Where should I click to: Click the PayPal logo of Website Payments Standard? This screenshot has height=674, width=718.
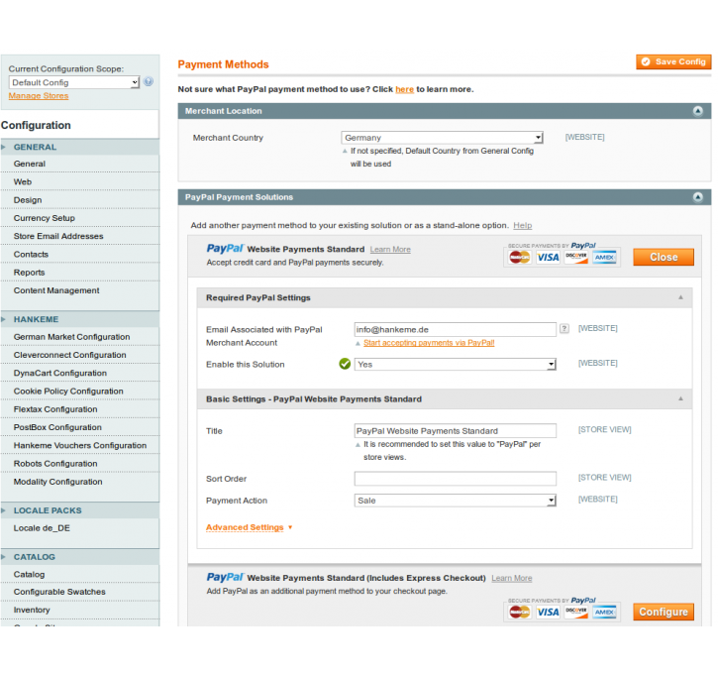225,249
